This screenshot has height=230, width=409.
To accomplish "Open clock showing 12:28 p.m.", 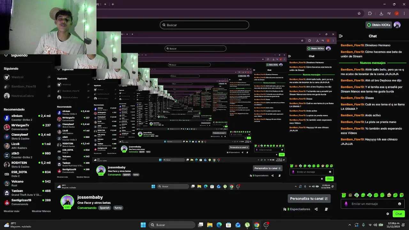I will point(394,225).
